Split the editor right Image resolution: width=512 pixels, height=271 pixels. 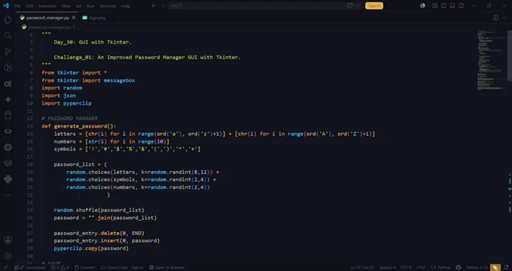coord(495,17)
